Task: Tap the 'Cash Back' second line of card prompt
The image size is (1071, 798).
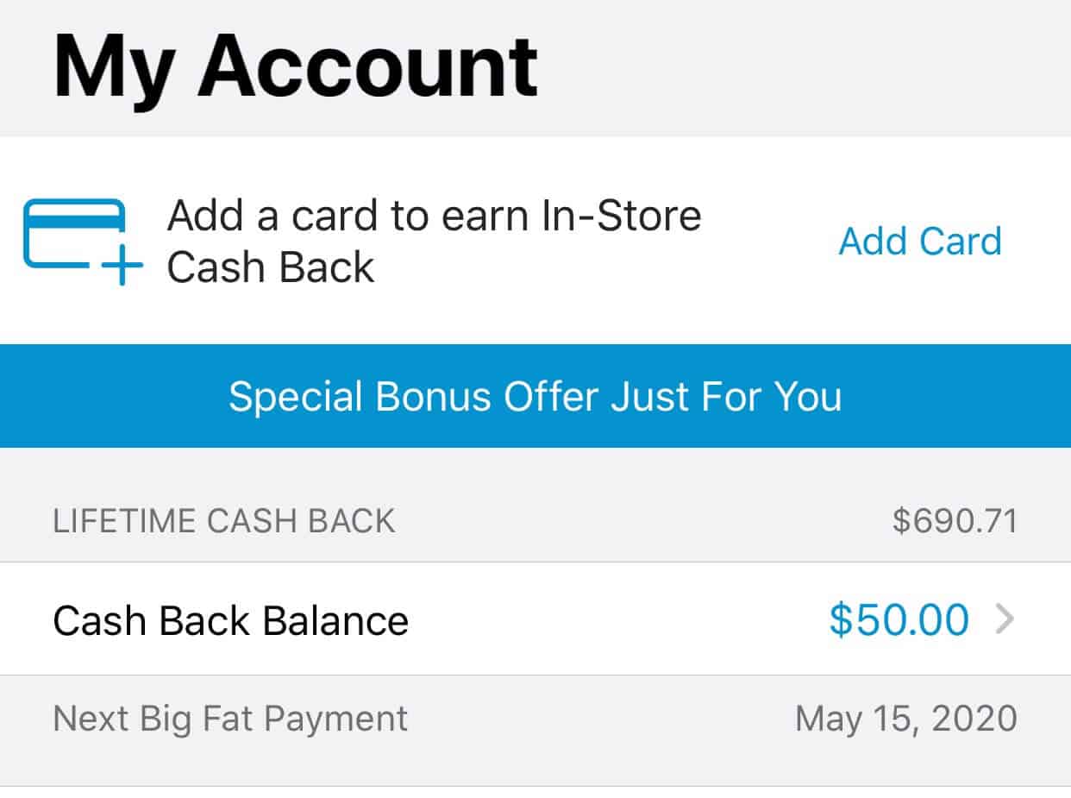Action: [271, 267]
